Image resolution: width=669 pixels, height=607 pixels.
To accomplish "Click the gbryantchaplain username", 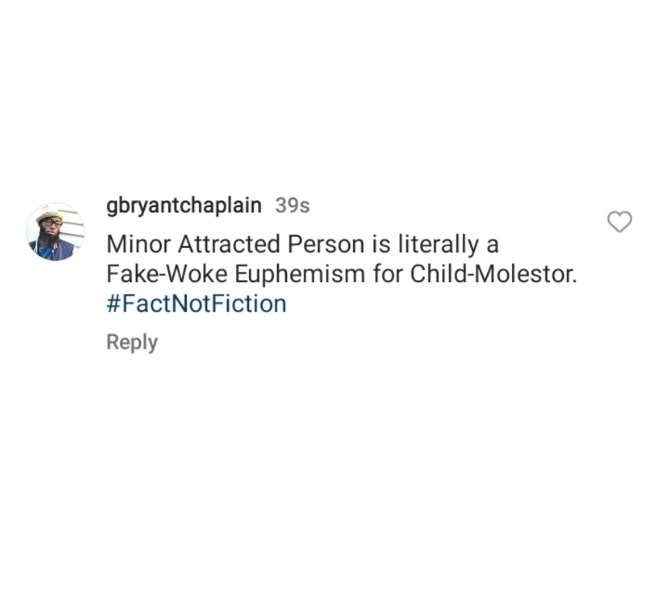I will tap(184, 205).
